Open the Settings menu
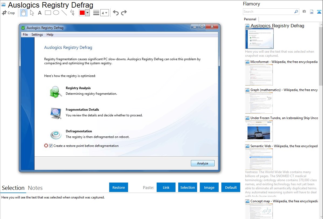Screen dimensions: 323x219 click(37, 35)
